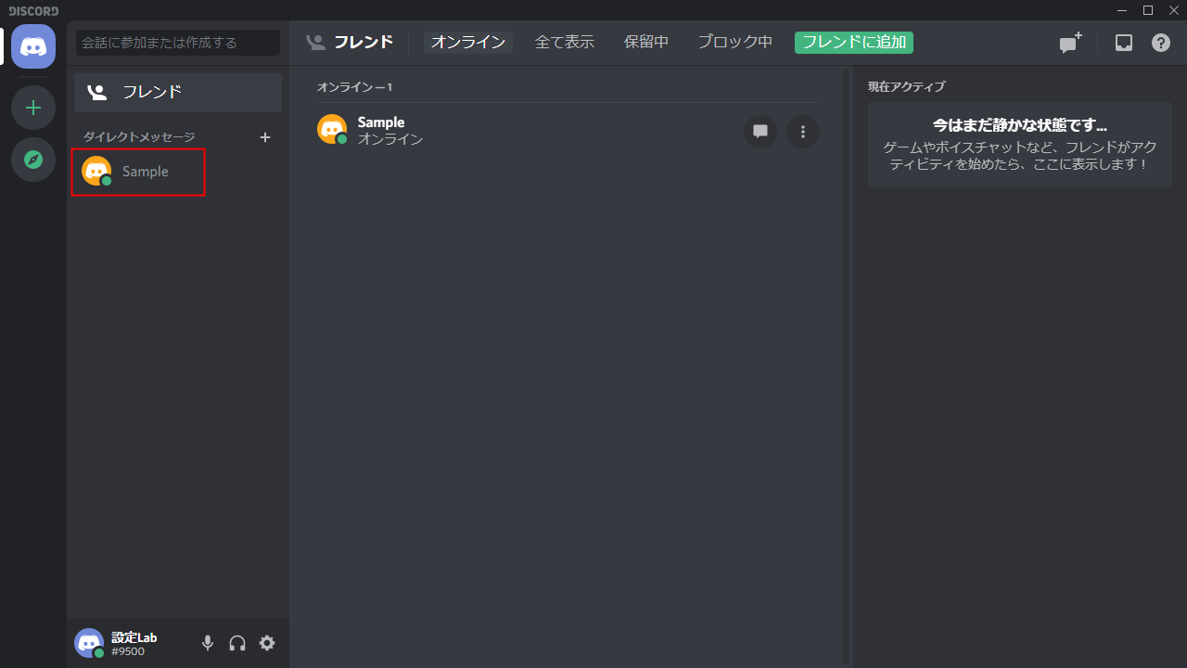Message Sample via chat bubble icon
The height and width of the screenshot is (668, 1187).
(760, 132)
